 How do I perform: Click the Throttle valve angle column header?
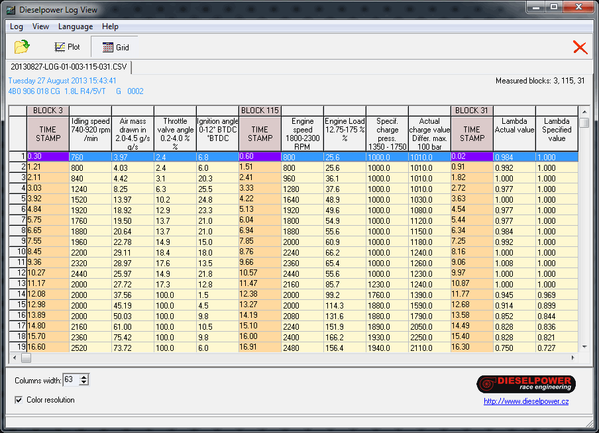tap(176, 134)
